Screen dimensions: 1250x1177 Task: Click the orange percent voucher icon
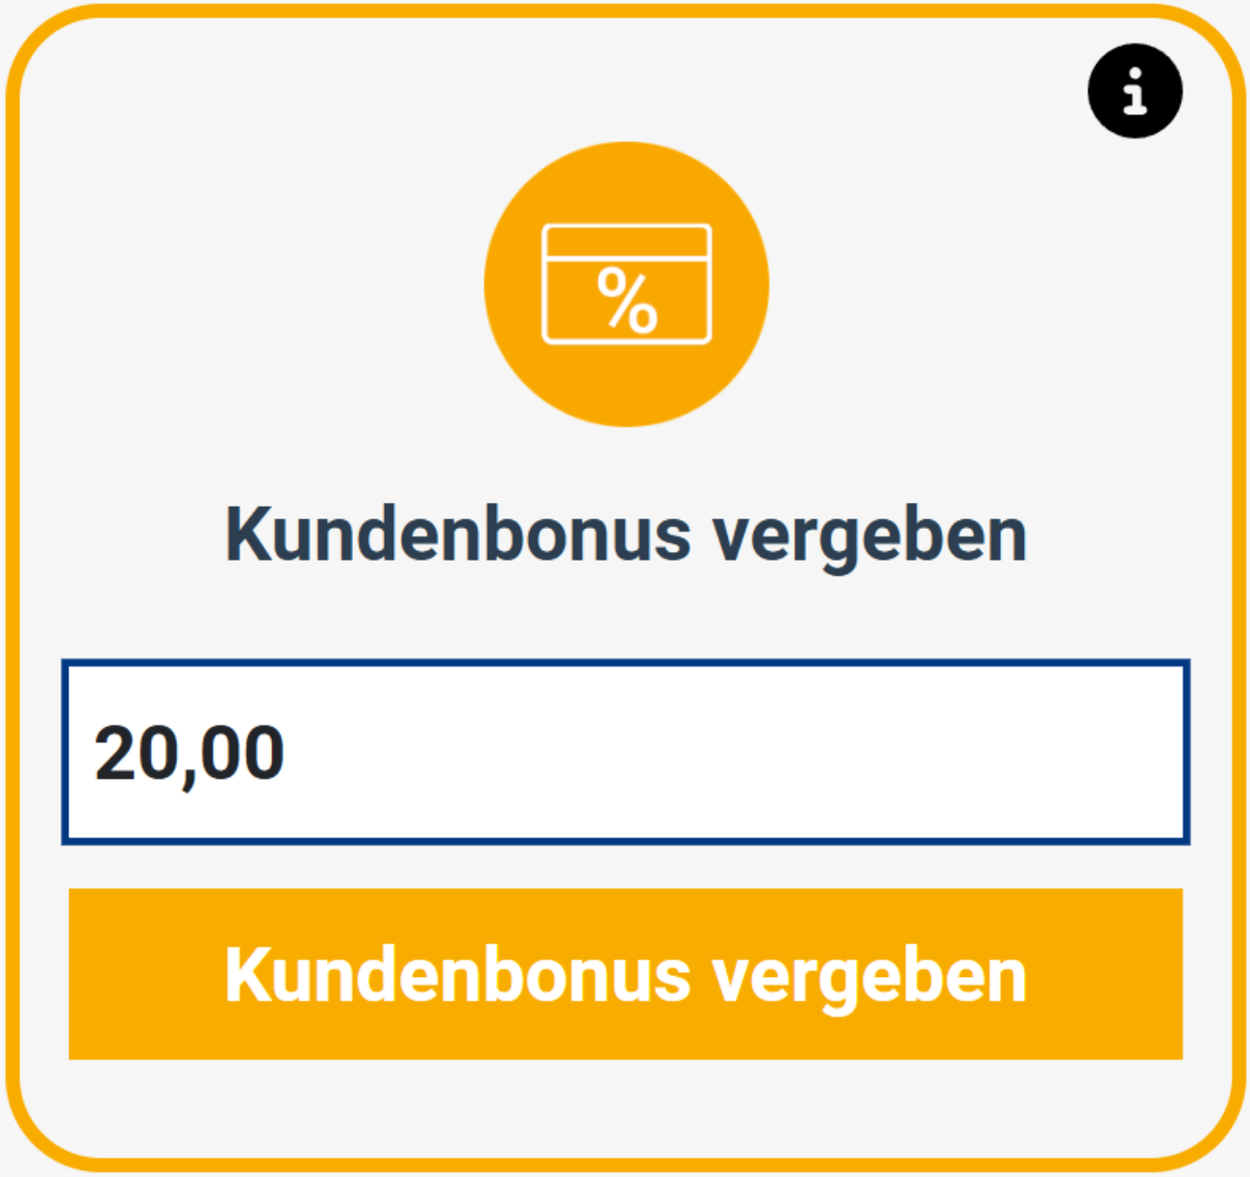(626, 284)
